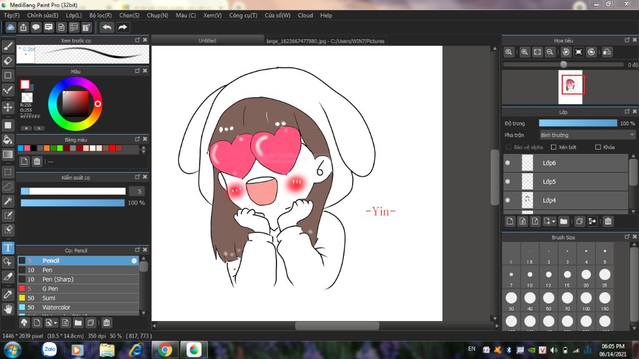Select the Pen (Sharp) brush row

pos(78,279)
